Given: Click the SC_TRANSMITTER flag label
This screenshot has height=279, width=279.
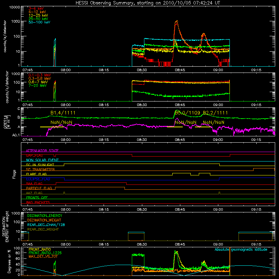Looking at the screenshot, I should click(40, 169).
